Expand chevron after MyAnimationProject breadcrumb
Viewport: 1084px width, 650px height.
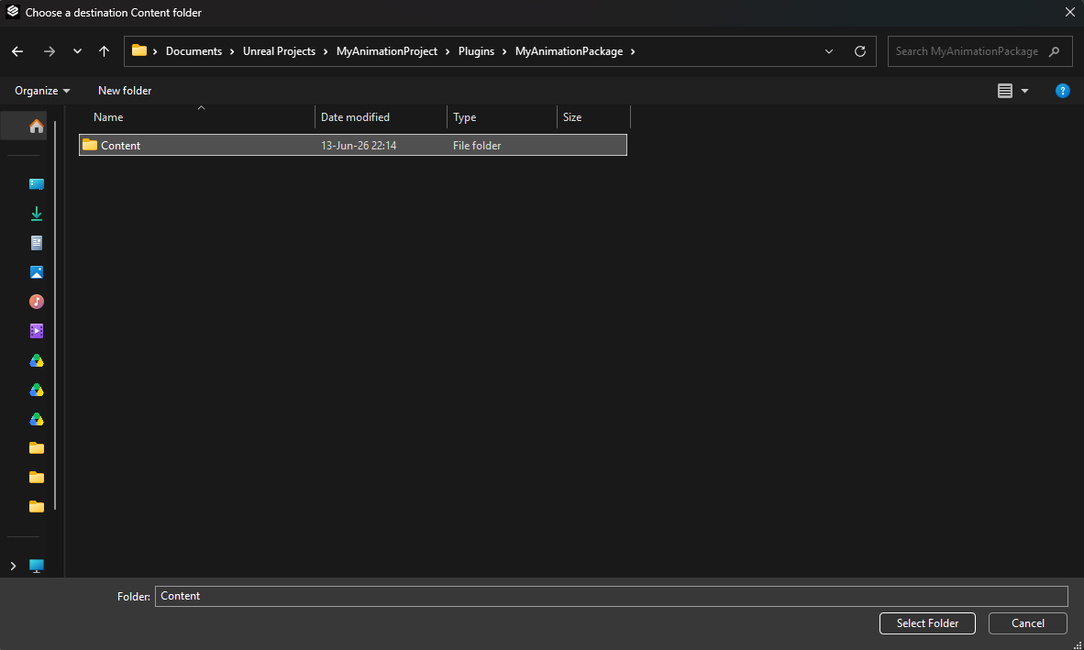[448, 51]
